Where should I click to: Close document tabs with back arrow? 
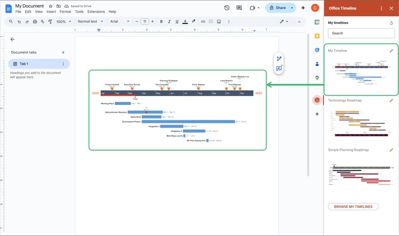[13, 39]
